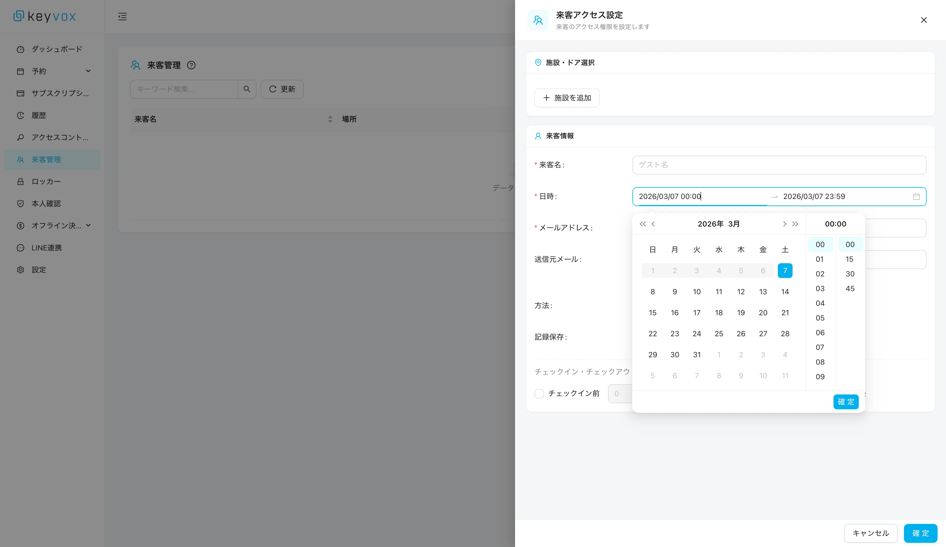
Task: Go to next month in calendar
Action: pyautogui.click(x=784, y=224)
